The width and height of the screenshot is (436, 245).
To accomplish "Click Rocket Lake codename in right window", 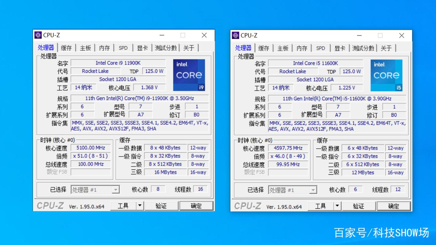I will tap(293, 71).
